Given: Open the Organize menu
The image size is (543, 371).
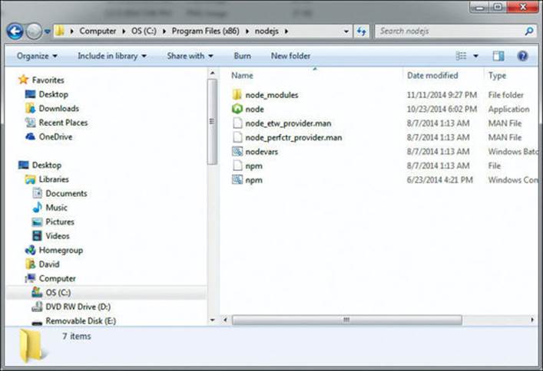Looking at the screenshot, I should coord(37,56).
